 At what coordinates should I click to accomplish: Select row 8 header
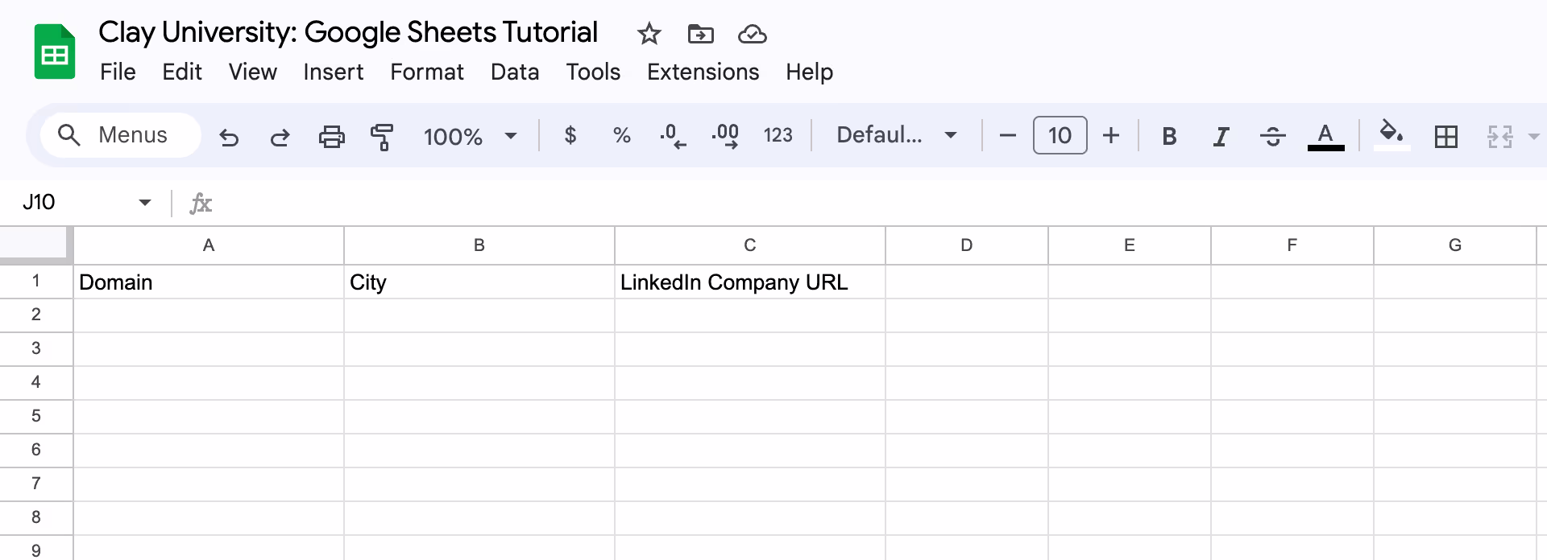[36, 517]
